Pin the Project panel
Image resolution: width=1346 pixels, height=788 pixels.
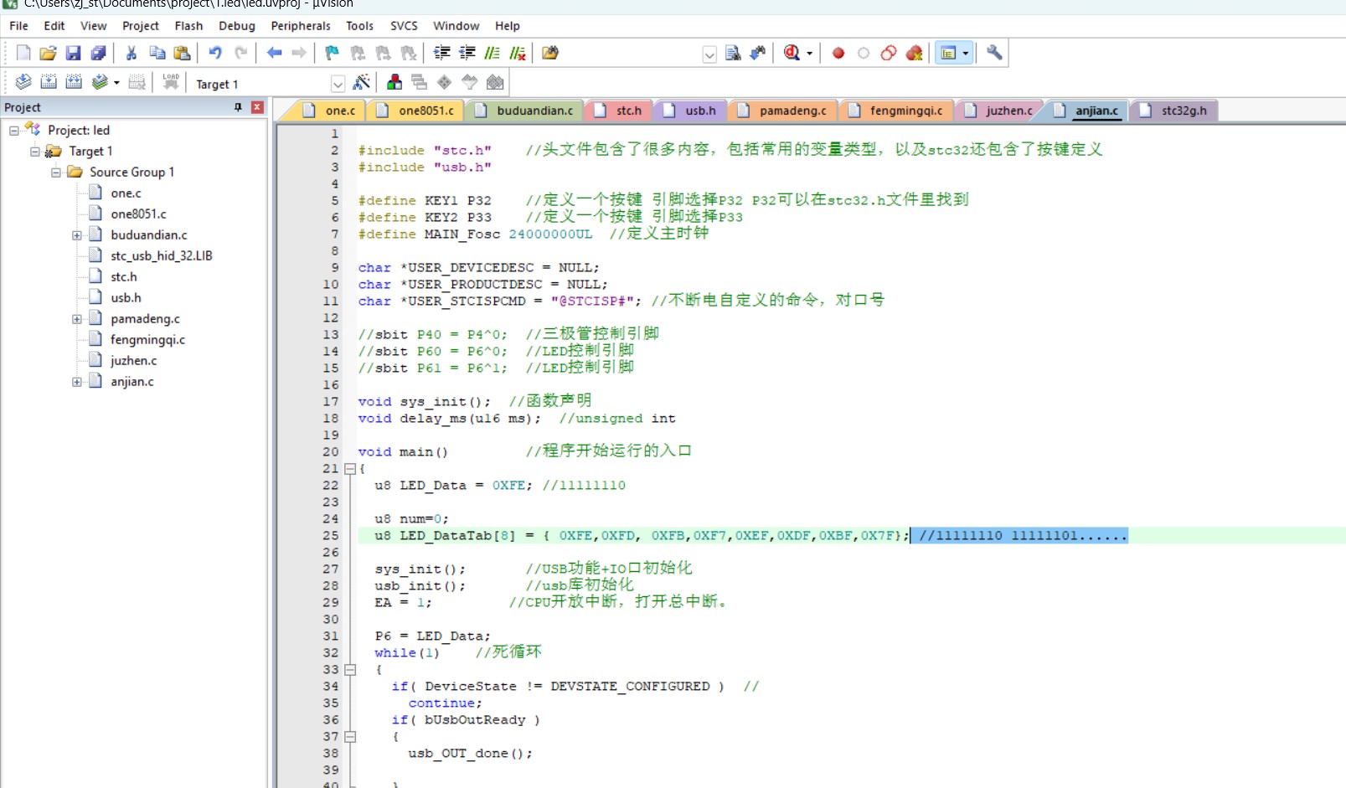click(x=238, y=107)
